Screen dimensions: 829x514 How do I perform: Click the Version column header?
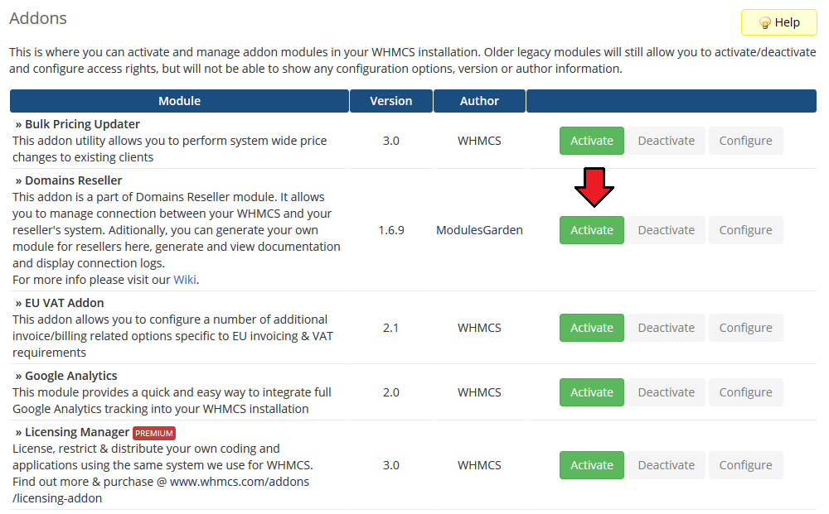390,101
